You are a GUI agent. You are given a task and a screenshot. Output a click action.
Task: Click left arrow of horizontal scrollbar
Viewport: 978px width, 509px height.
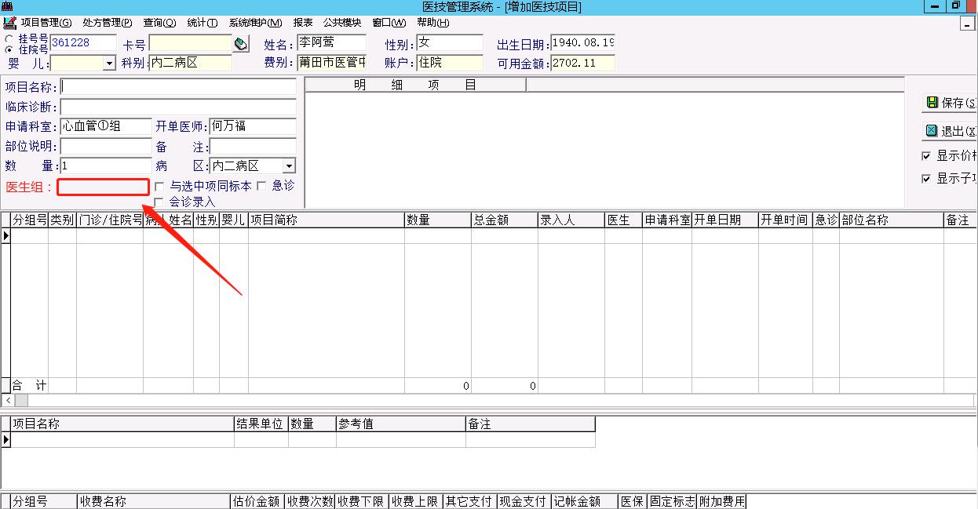7,401
